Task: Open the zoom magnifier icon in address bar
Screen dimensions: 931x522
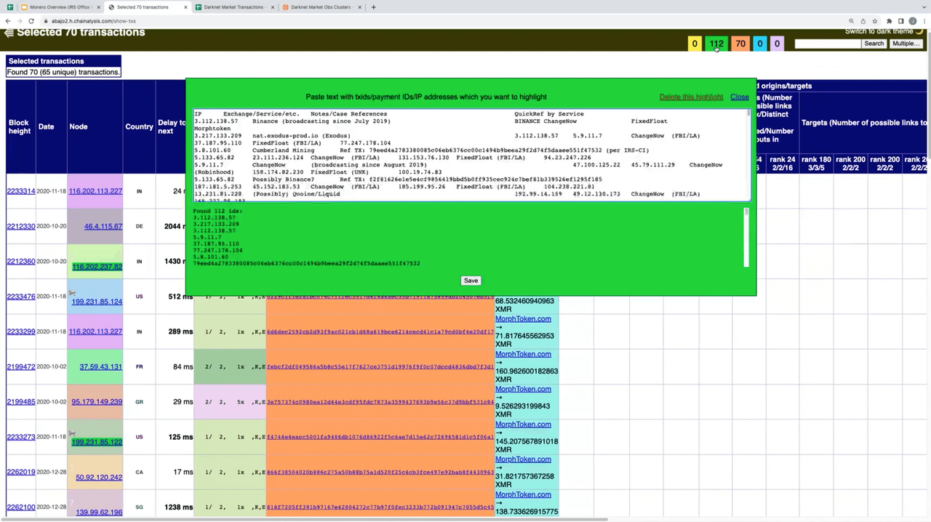Action: click(851, 21)
